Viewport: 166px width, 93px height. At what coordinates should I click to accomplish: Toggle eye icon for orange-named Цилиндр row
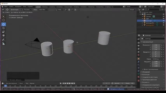(x=163, y=25)
